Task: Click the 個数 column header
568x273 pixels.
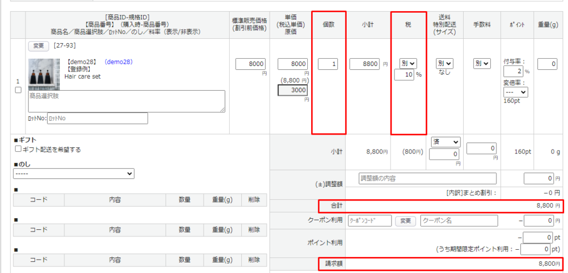Action: coord(328,24)
